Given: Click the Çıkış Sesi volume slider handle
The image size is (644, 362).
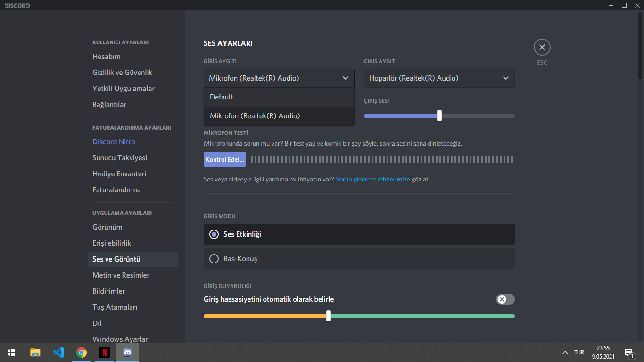Looking at the screenshot, I should pyautogui.click(x=439, y=115).
